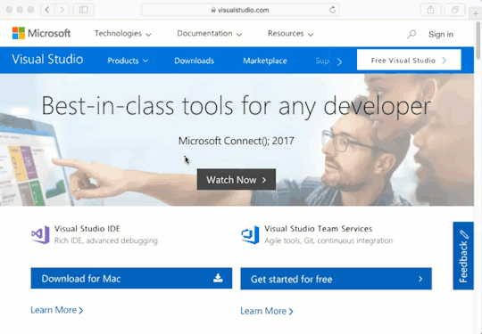Click the Watch Now button

[x=237, y=179]
